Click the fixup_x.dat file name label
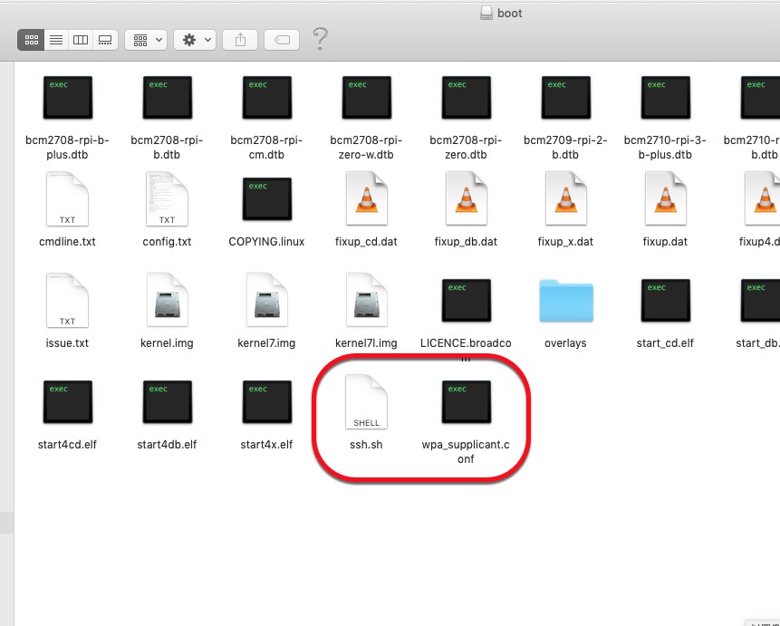Viewport: 780px width, 626px height. (565, 242)
